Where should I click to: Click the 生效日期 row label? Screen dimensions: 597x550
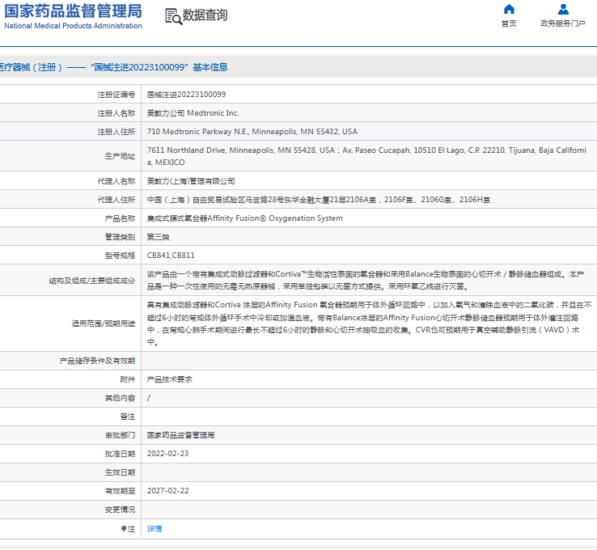click(x=120, y=472)
